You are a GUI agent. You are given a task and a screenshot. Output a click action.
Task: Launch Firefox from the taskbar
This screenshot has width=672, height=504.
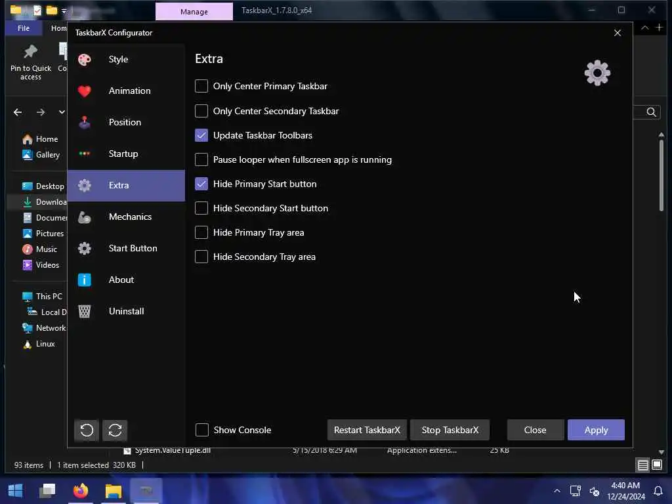[x=81, y=490]
